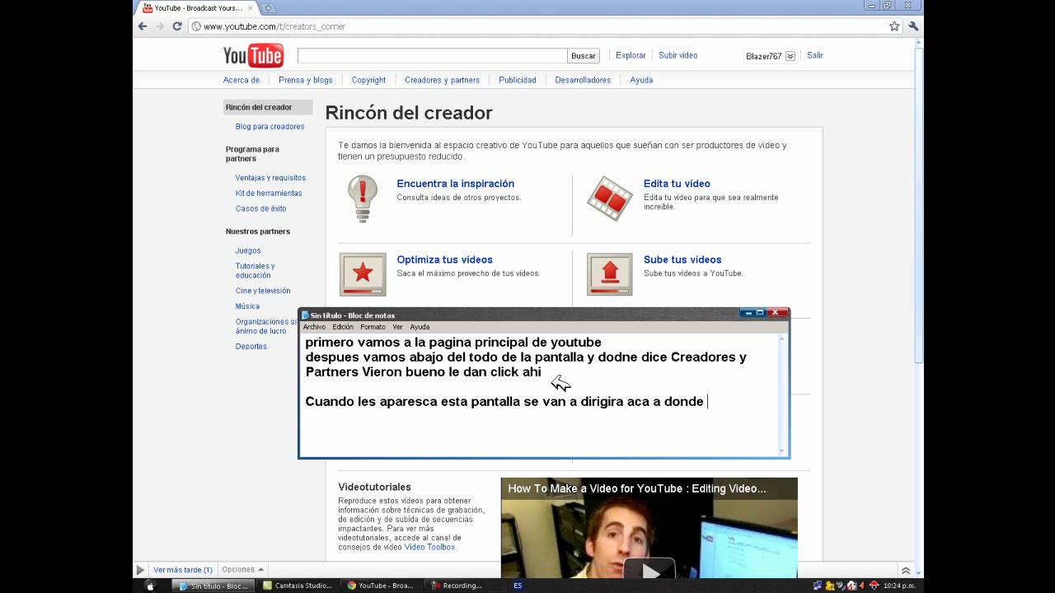Open Notepad Ayuda menu
The image size is (1055, 593).
pyautogui.click(x=420, y=327)
